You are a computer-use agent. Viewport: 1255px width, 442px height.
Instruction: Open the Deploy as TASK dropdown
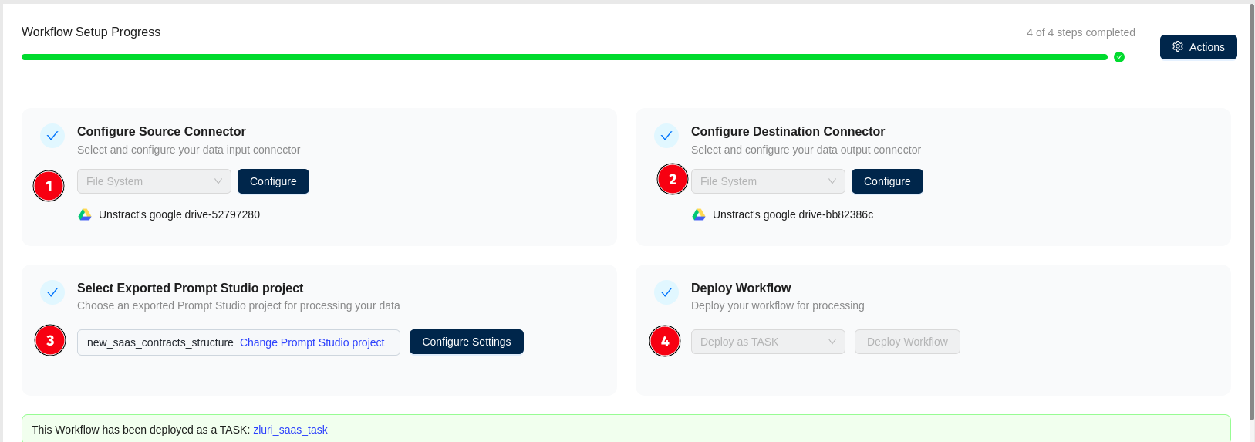point(768,342)
